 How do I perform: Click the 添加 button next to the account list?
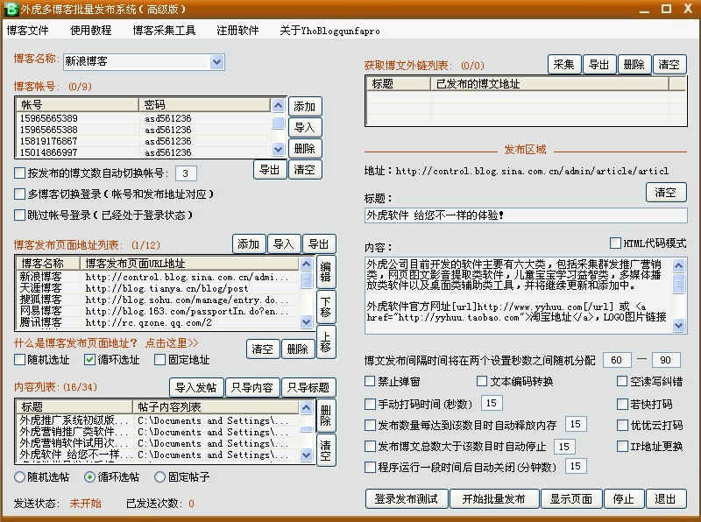coord(305,106)
